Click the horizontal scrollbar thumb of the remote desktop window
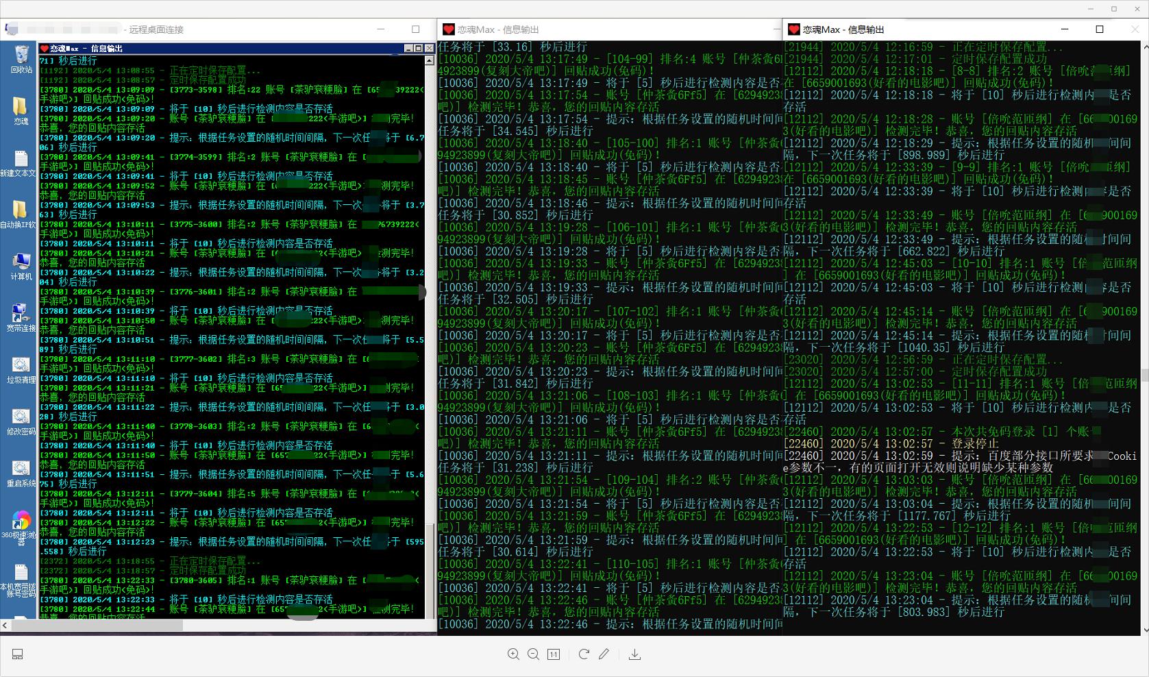1149x677 pixels. [x=97, y=625]
